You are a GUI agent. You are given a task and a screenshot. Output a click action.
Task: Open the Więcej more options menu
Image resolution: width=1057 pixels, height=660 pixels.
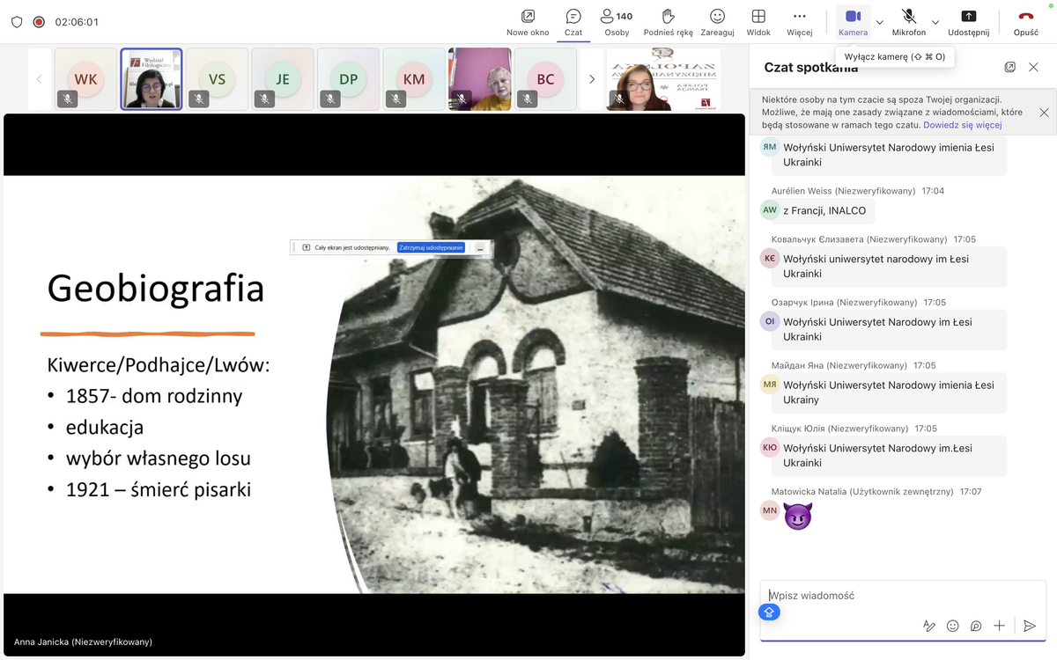(x=799, y=21)
